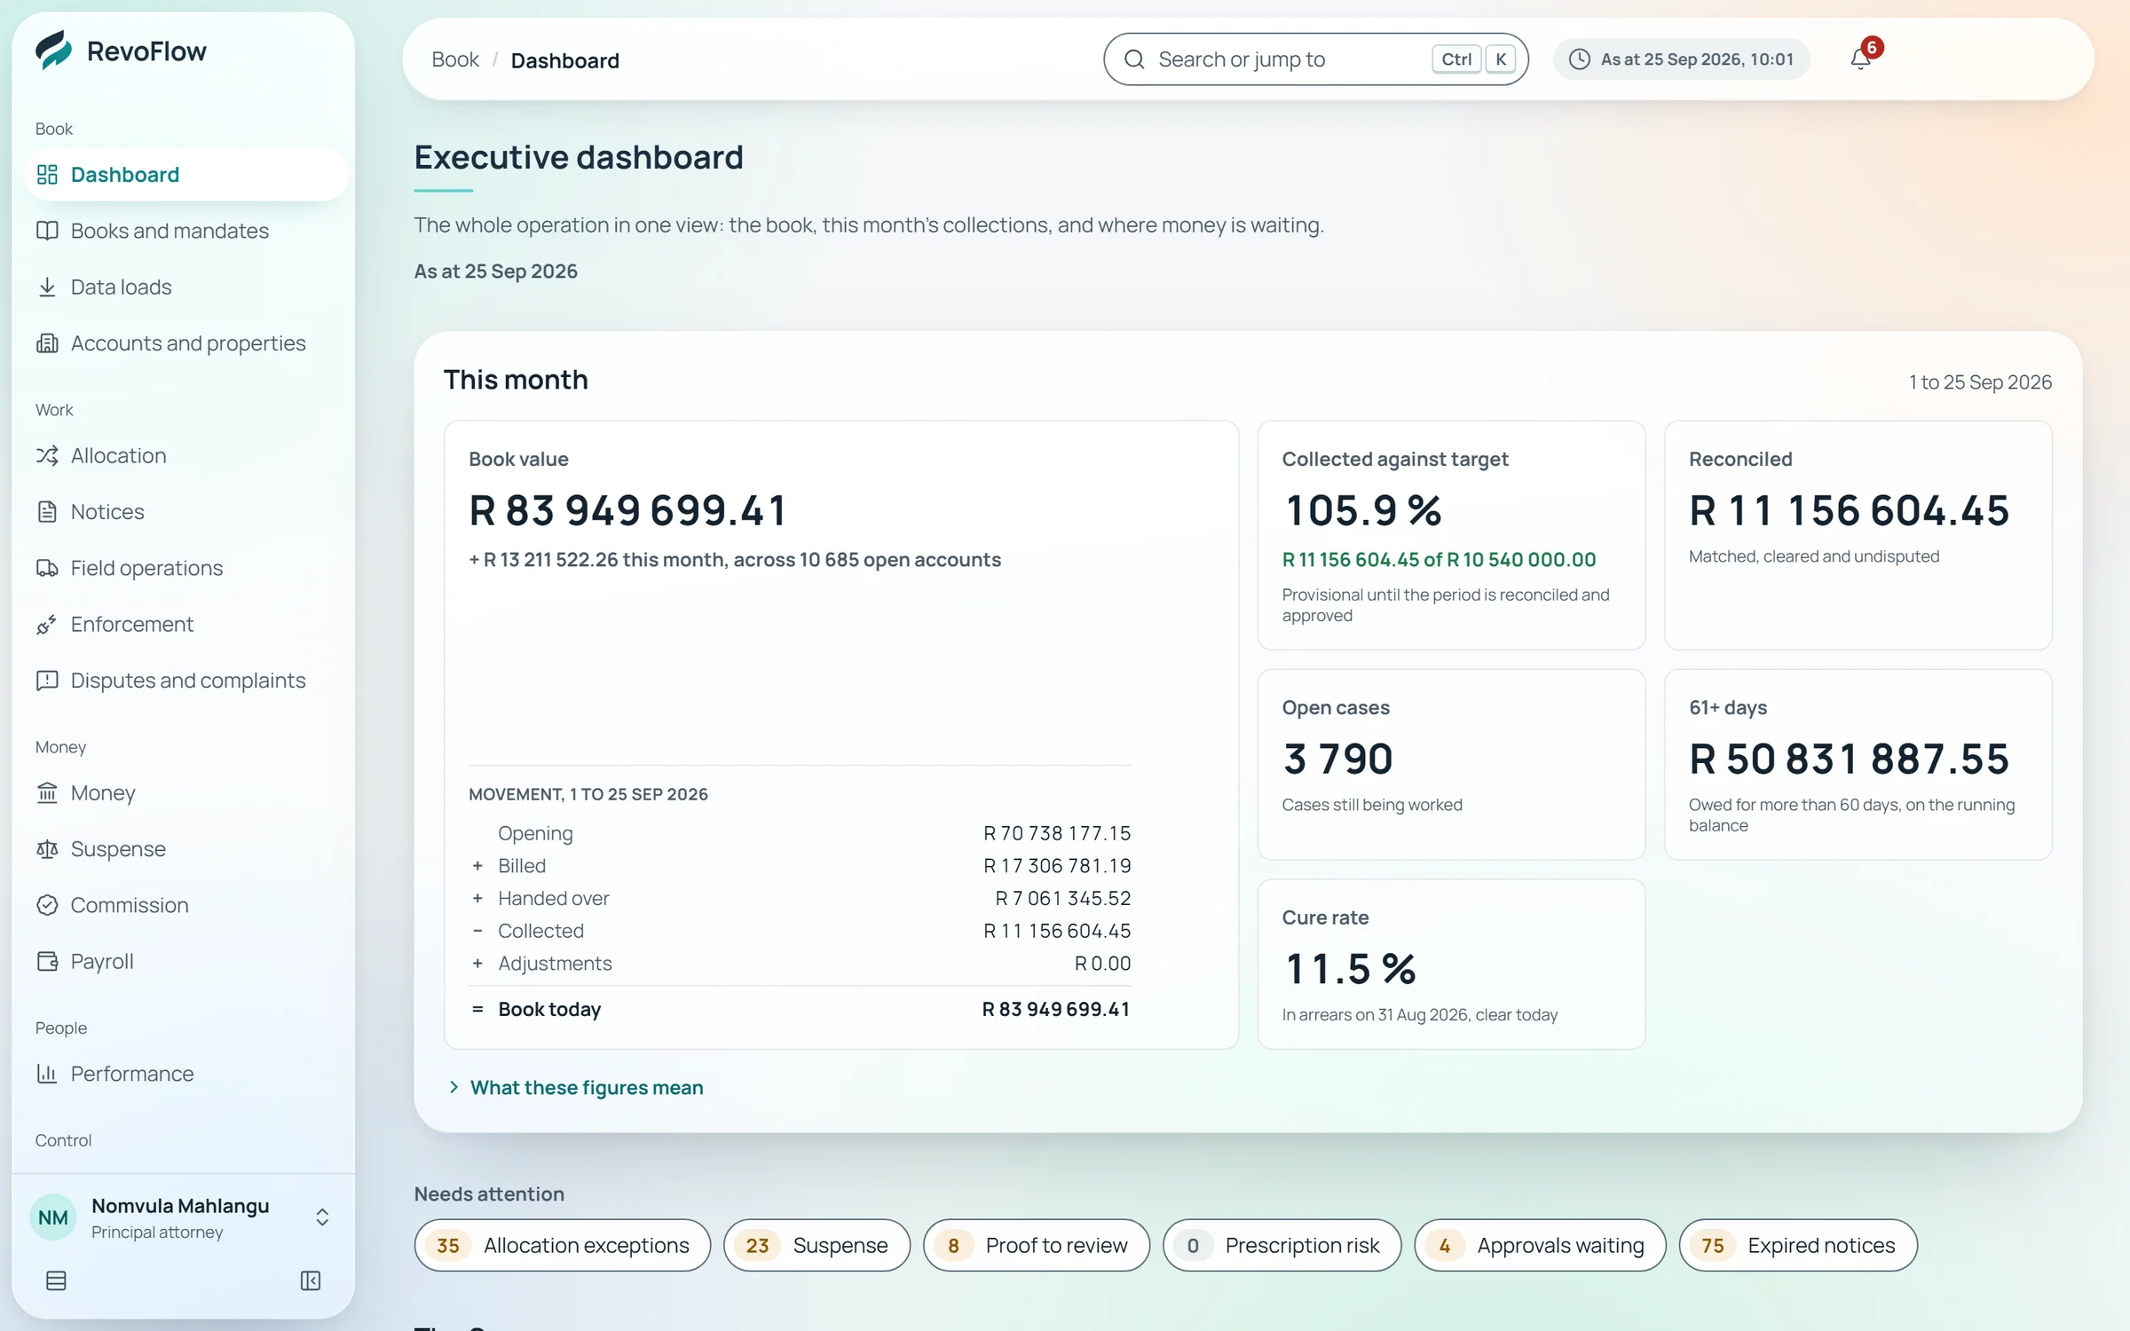Click the RevoFlow logo icon

(53, 51)
